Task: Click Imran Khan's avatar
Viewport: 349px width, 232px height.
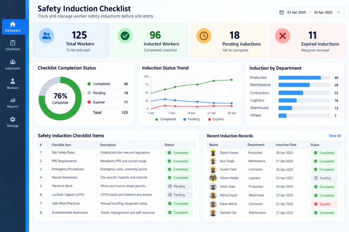Action: 213,186
